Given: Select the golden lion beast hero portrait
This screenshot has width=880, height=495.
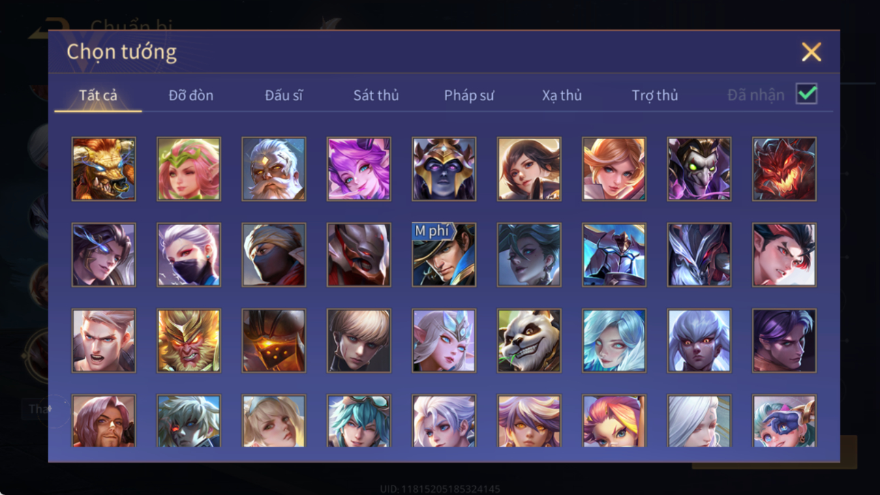Looking at the screenshot, I should [104, 169].
